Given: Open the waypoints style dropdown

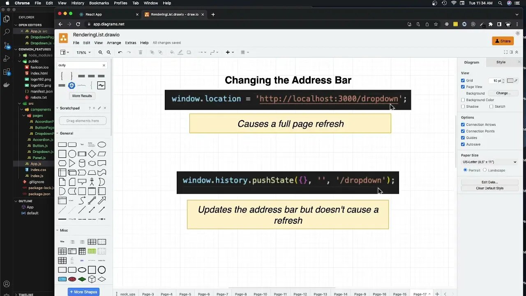Looking at the screenshot, I should [215, 52].
